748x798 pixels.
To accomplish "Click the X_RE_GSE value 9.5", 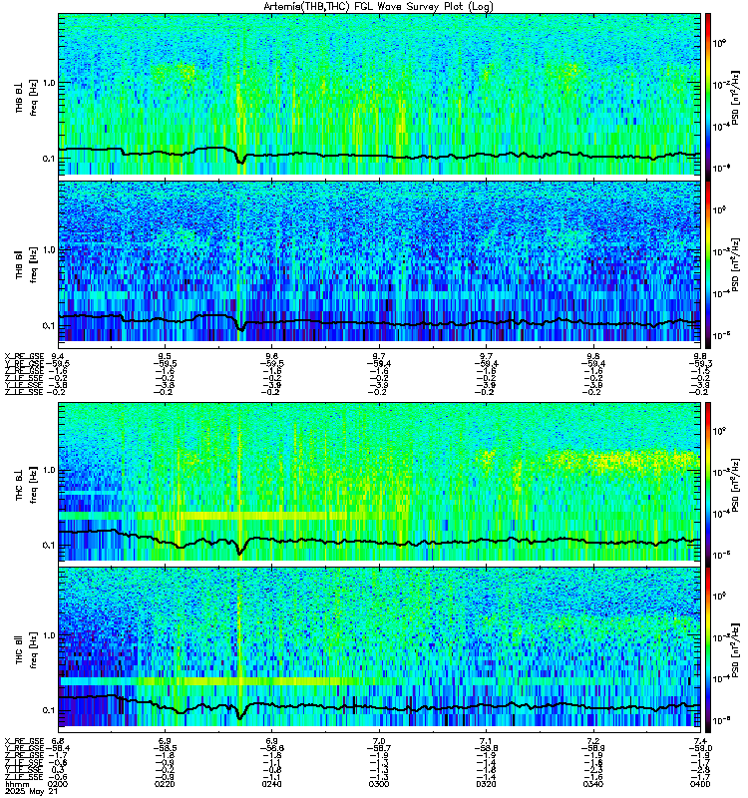I will tap(165, 356).
